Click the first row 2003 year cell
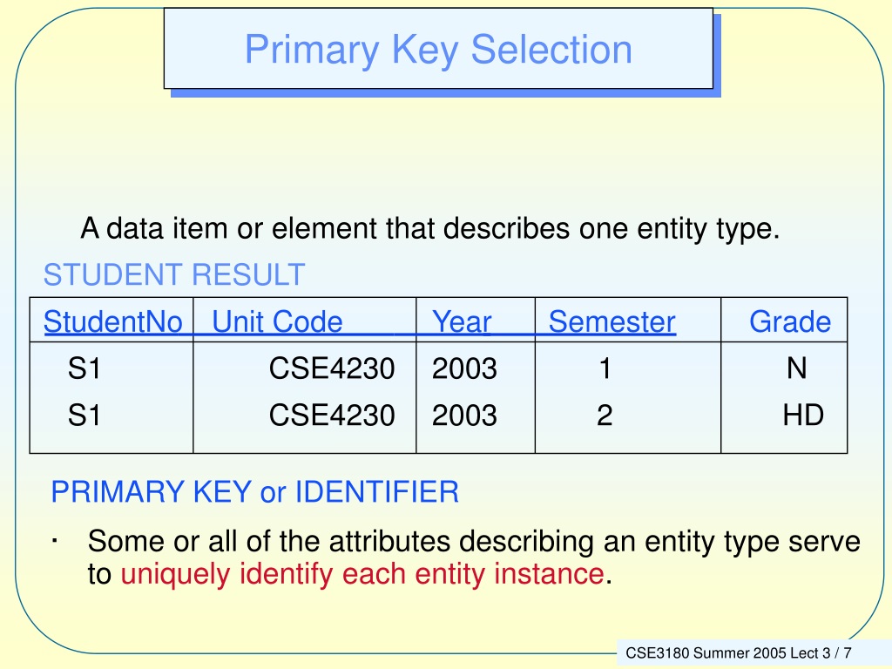This screenshot has height=669, width=892. coord(464,368)
